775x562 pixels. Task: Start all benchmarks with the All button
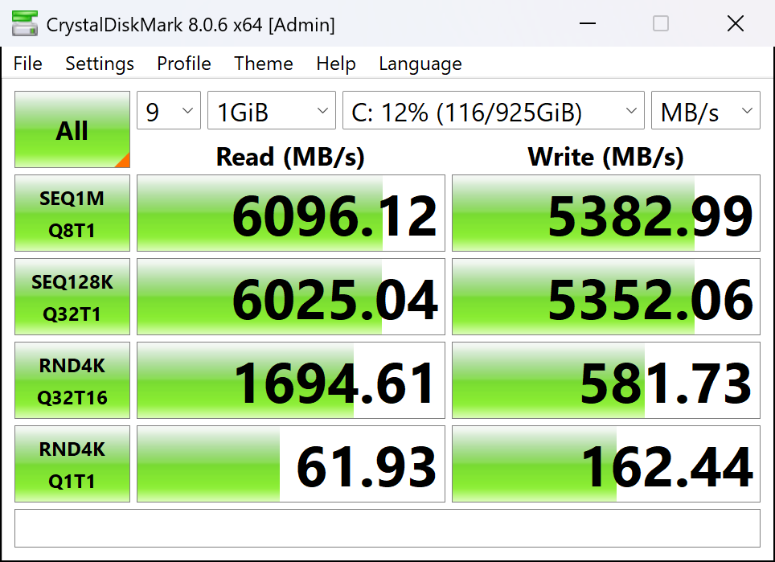tap(72, 129)
